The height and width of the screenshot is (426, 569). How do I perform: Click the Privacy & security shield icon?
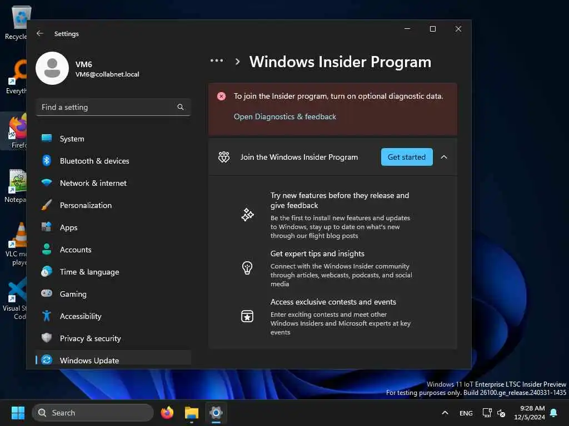[47, 338]
